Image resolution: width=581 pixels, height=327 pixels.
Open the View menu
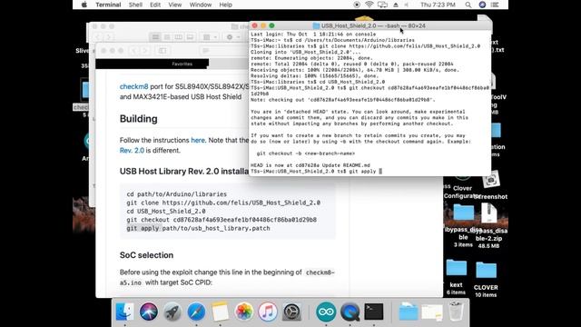tap(175, 5)
